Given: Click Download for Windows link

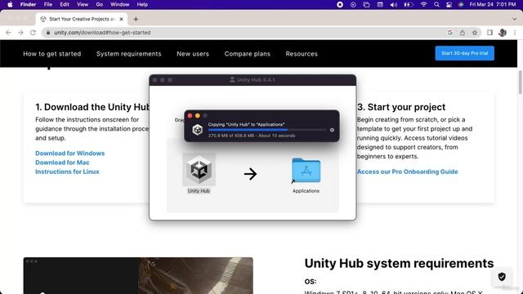Looking at the screenshot, I should (70, 154).
